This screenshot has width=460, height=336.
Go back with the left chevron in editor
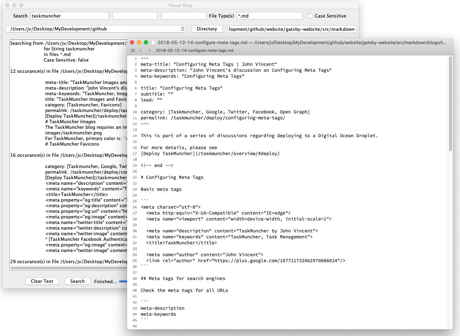coord(141,50)
